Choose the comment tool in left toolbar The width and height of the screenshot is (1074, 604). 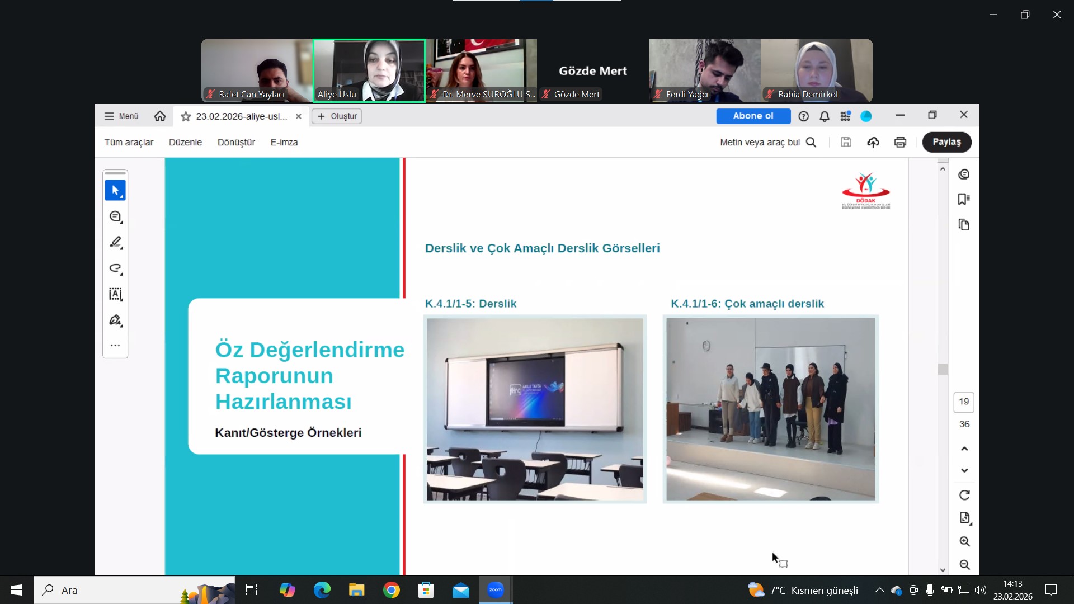click(115, 216)
